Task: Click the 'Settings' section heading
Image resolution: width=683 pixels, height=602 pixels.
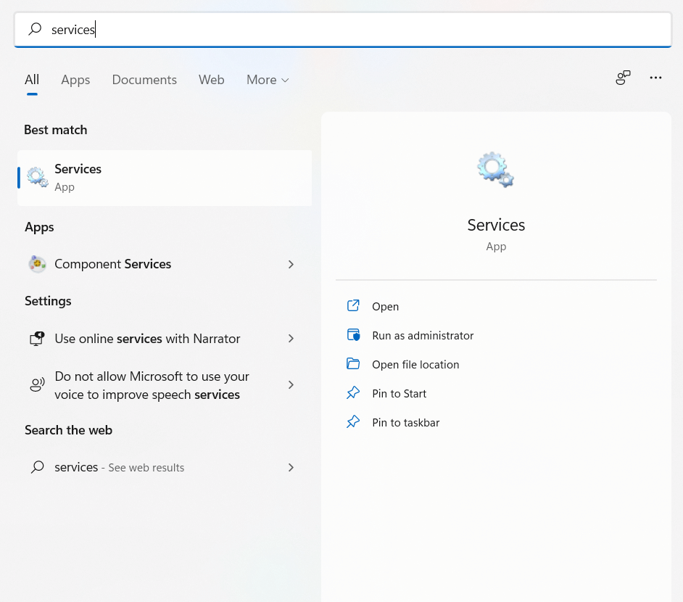Action: coord(48,301)
